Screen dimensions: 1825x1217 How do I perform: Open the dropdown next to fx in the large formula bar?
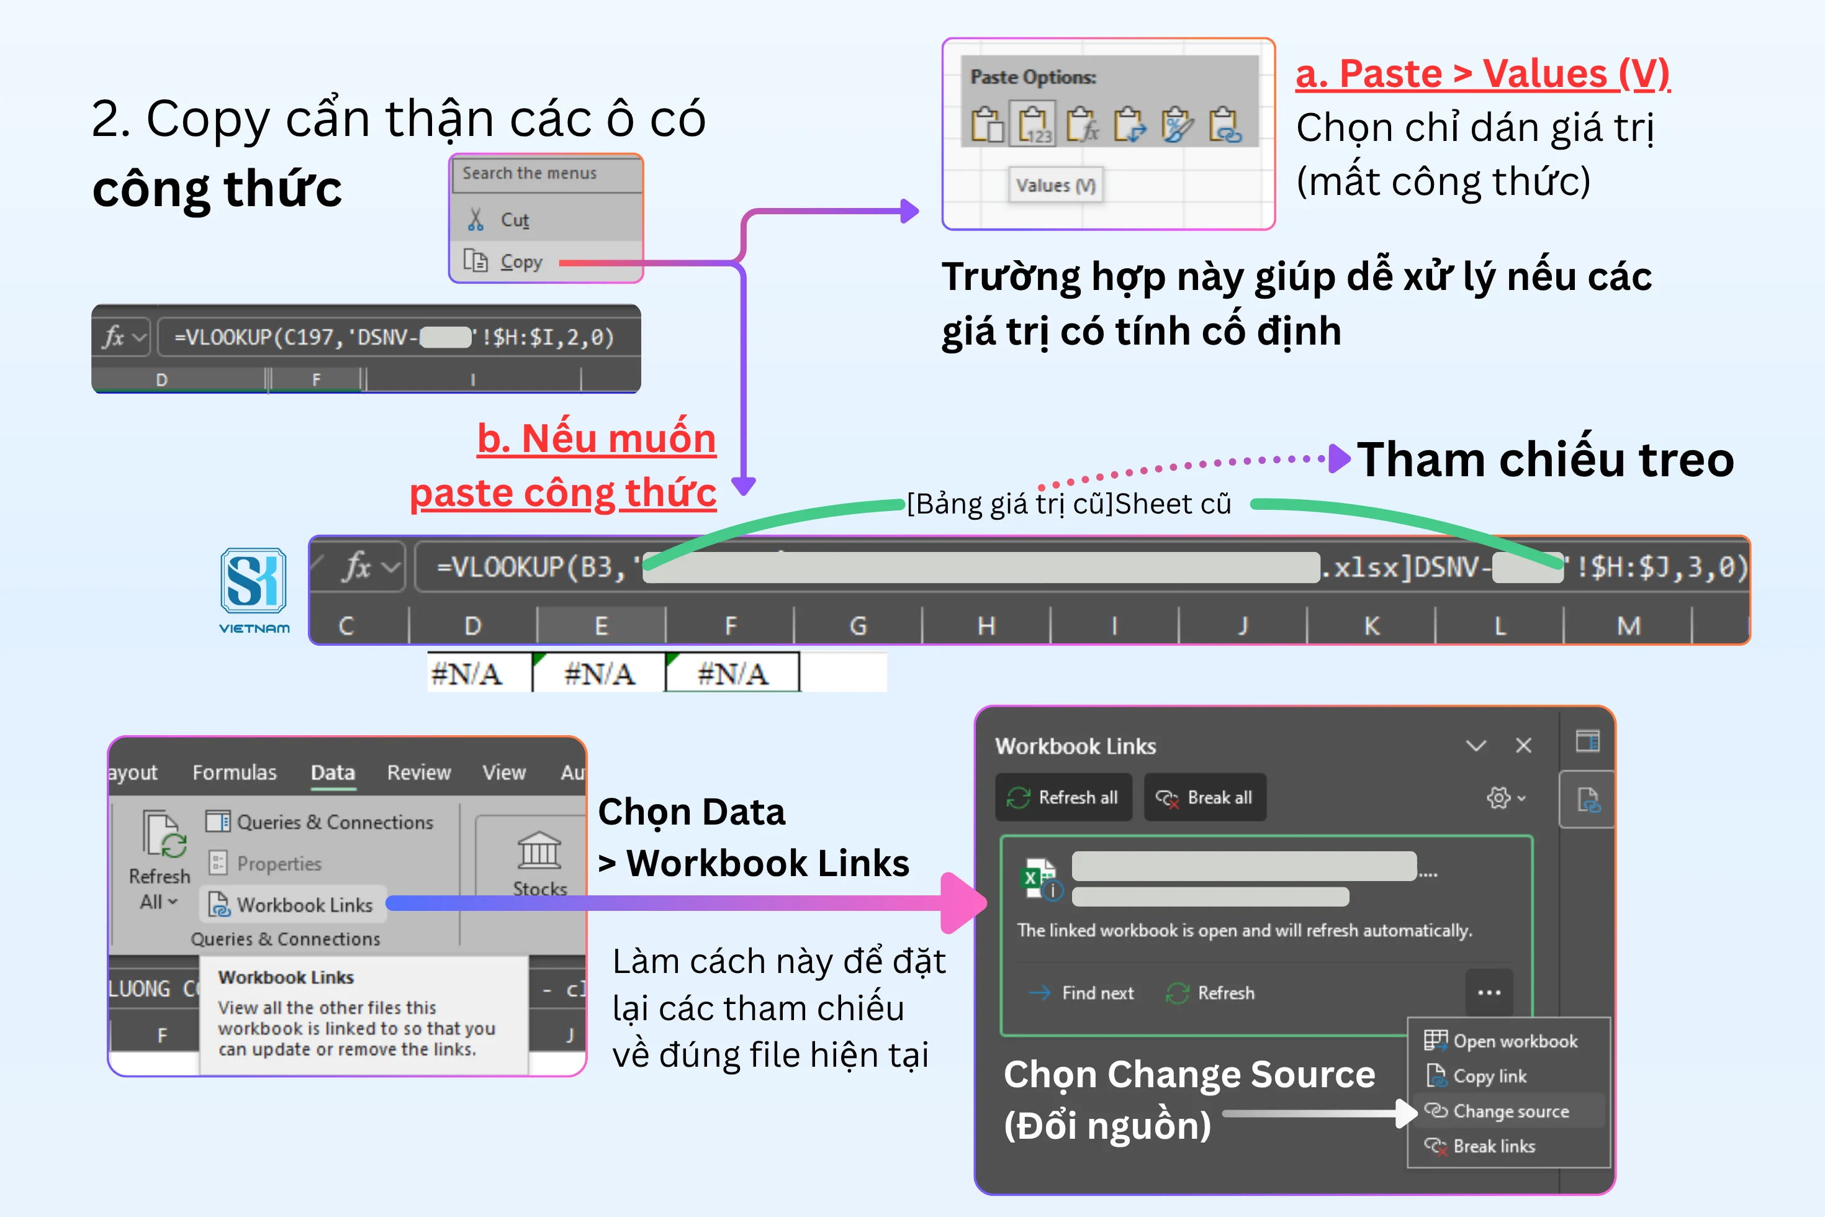click(391, 568)
